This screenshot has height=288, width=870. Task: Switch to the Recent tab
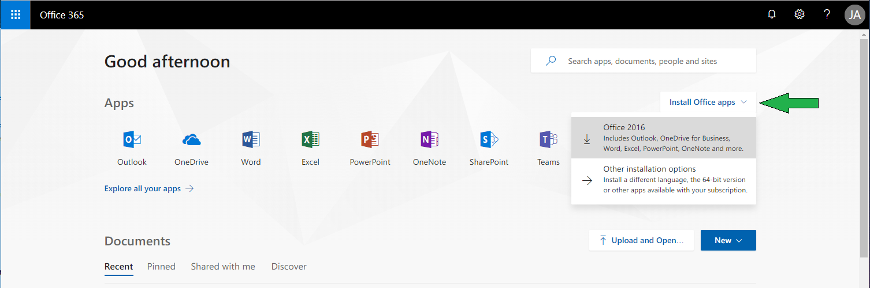(x=118, y=266)
